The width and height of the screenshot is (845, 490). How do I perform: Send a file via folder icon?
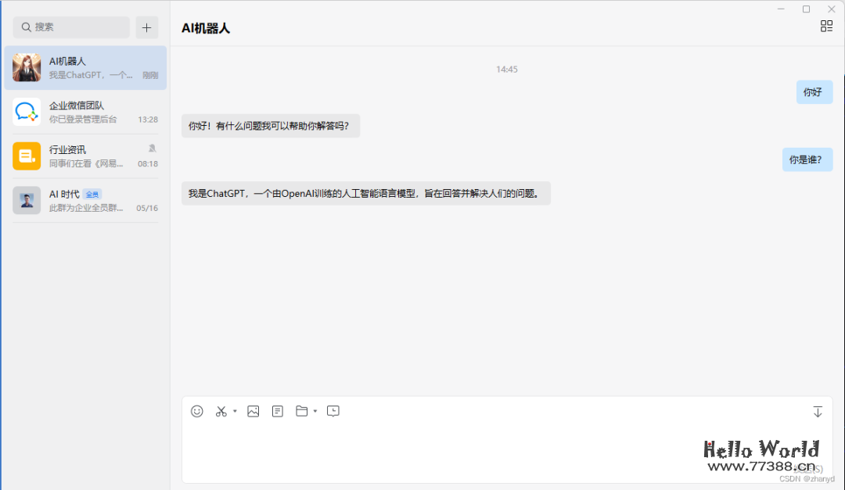click(x=302, y=411)
